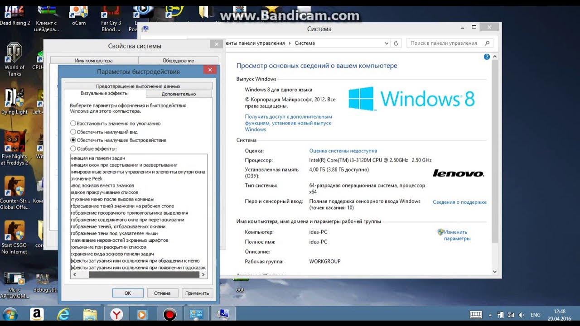This screenshot has height=326, width=580.
Task: Open address bar history dropdown in Система
Action: [387, 43]
